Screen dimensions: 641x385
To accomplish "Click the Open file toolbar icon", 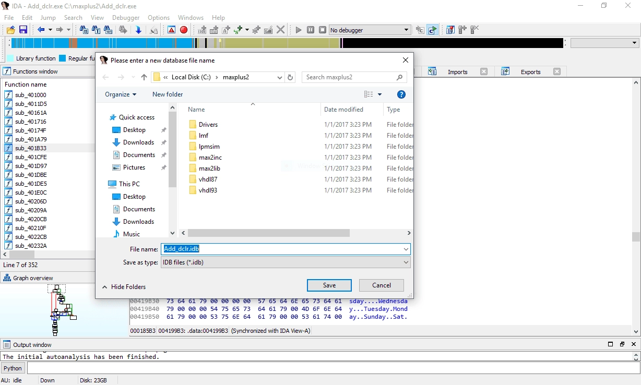I will pyautogui.click(x=10, y=30).
